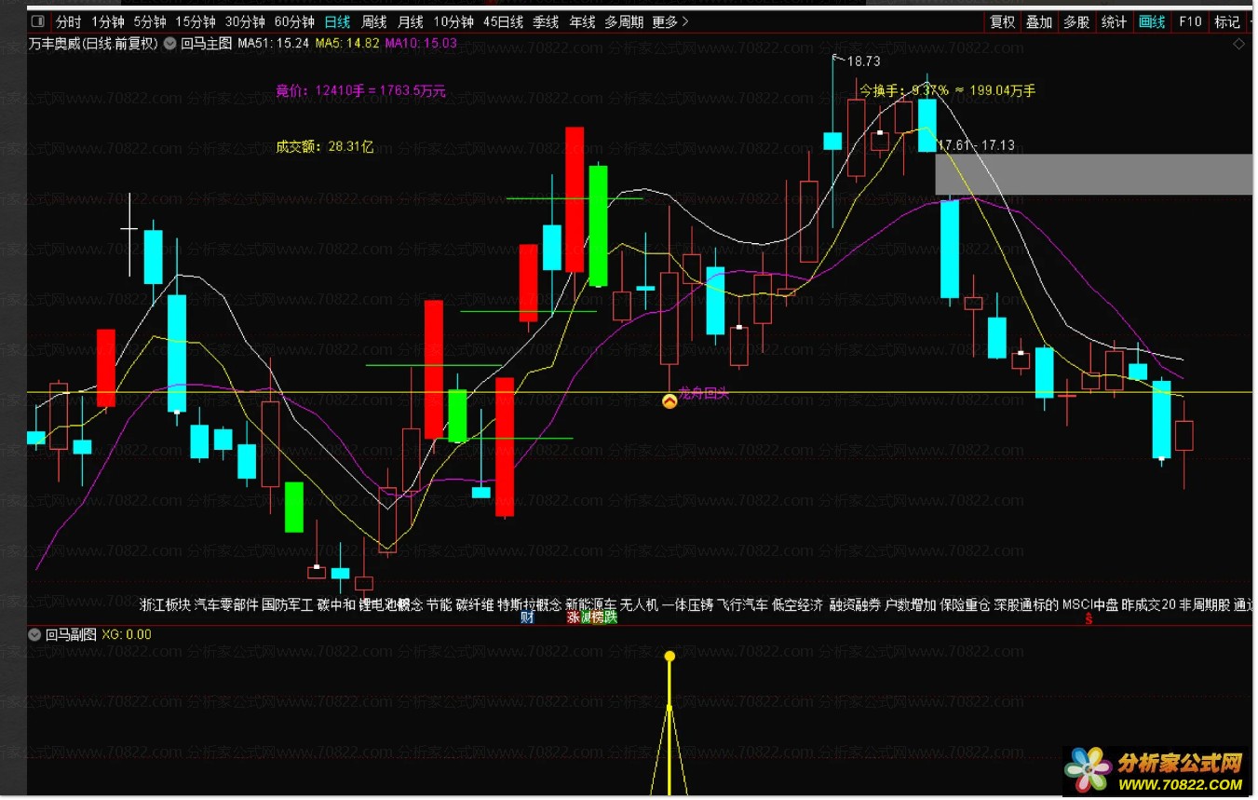The height and width of the screenshot is (800, 1258).
Task: Click the MA51: 15.24 value
Action: [x=274, y=43]
